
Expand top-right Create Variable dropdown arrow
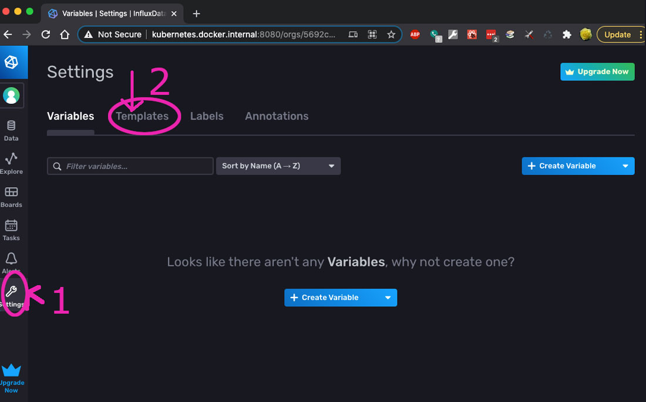625,166
